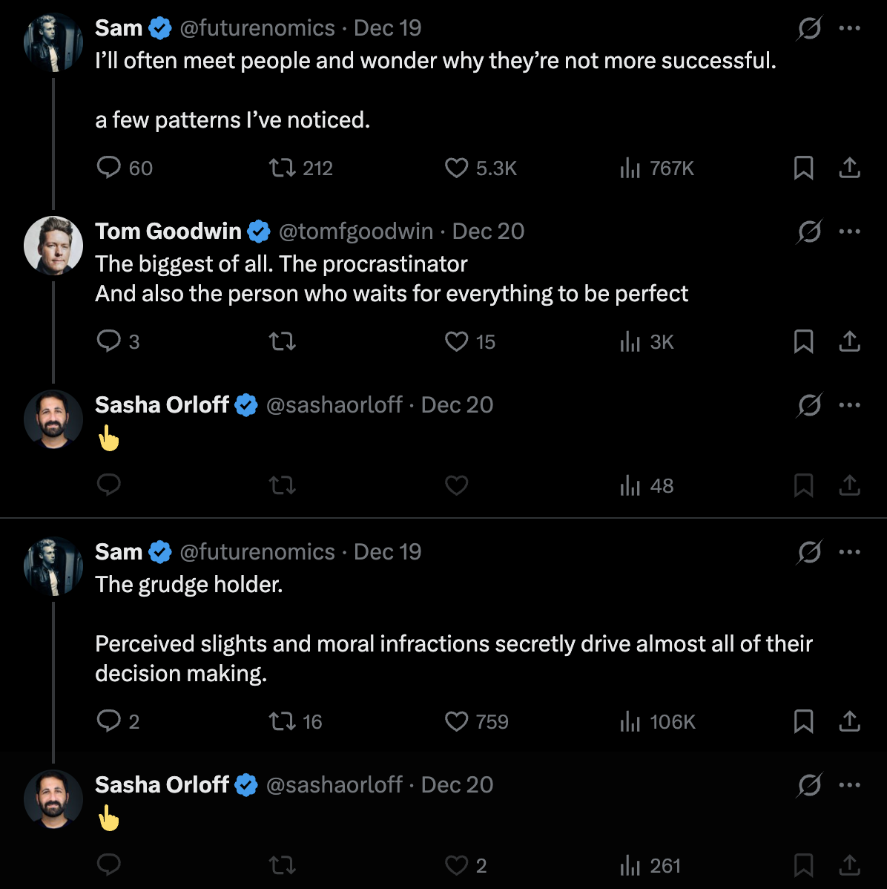The width and height of the screenshot is (887, 889).
Task: Open more options on the grudge holder tweet
Action: coord(849,552)
